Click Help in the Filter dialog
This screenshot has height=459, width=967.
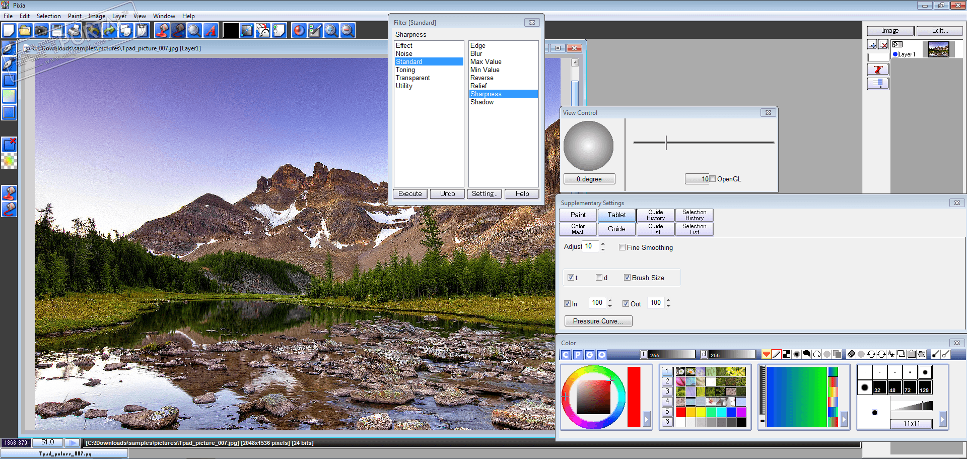(522, 194)
